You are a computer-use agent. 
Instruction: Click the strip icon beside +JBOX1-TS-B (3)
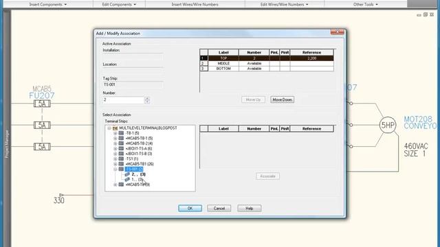121,154
